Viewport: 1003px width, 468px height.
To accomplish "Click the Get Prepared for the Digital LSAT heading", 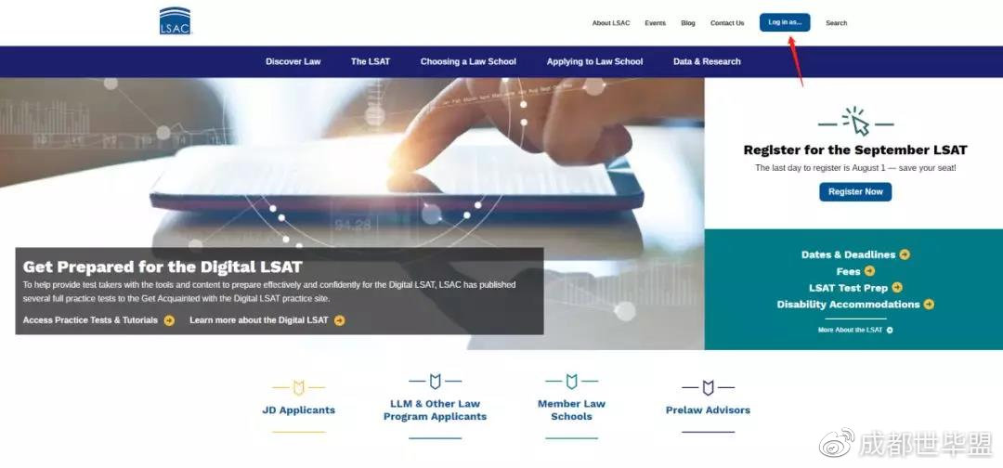I will (x=163, y=266).
